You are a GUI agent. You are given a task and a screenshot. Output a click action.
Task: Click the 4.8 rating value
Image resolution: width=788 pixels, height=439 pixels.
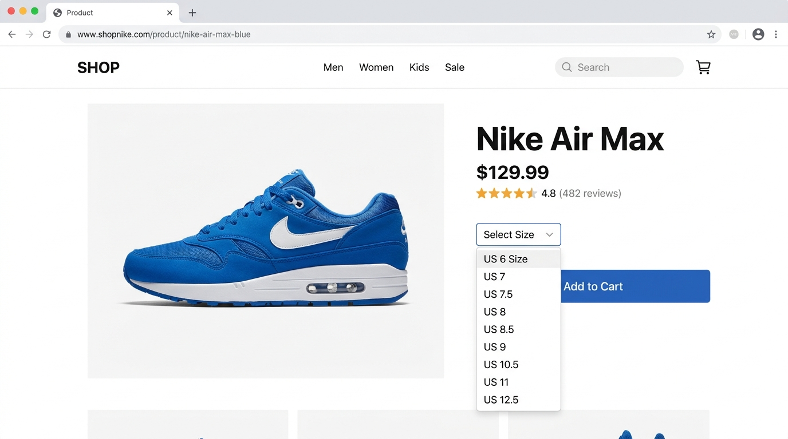[x=549, y=193]
